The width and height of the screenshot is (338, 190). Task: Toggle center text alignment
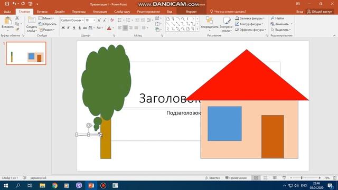pos(125,28)
